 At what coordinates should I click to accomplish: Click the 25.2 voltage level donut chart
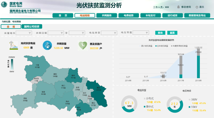coord(174,104)
